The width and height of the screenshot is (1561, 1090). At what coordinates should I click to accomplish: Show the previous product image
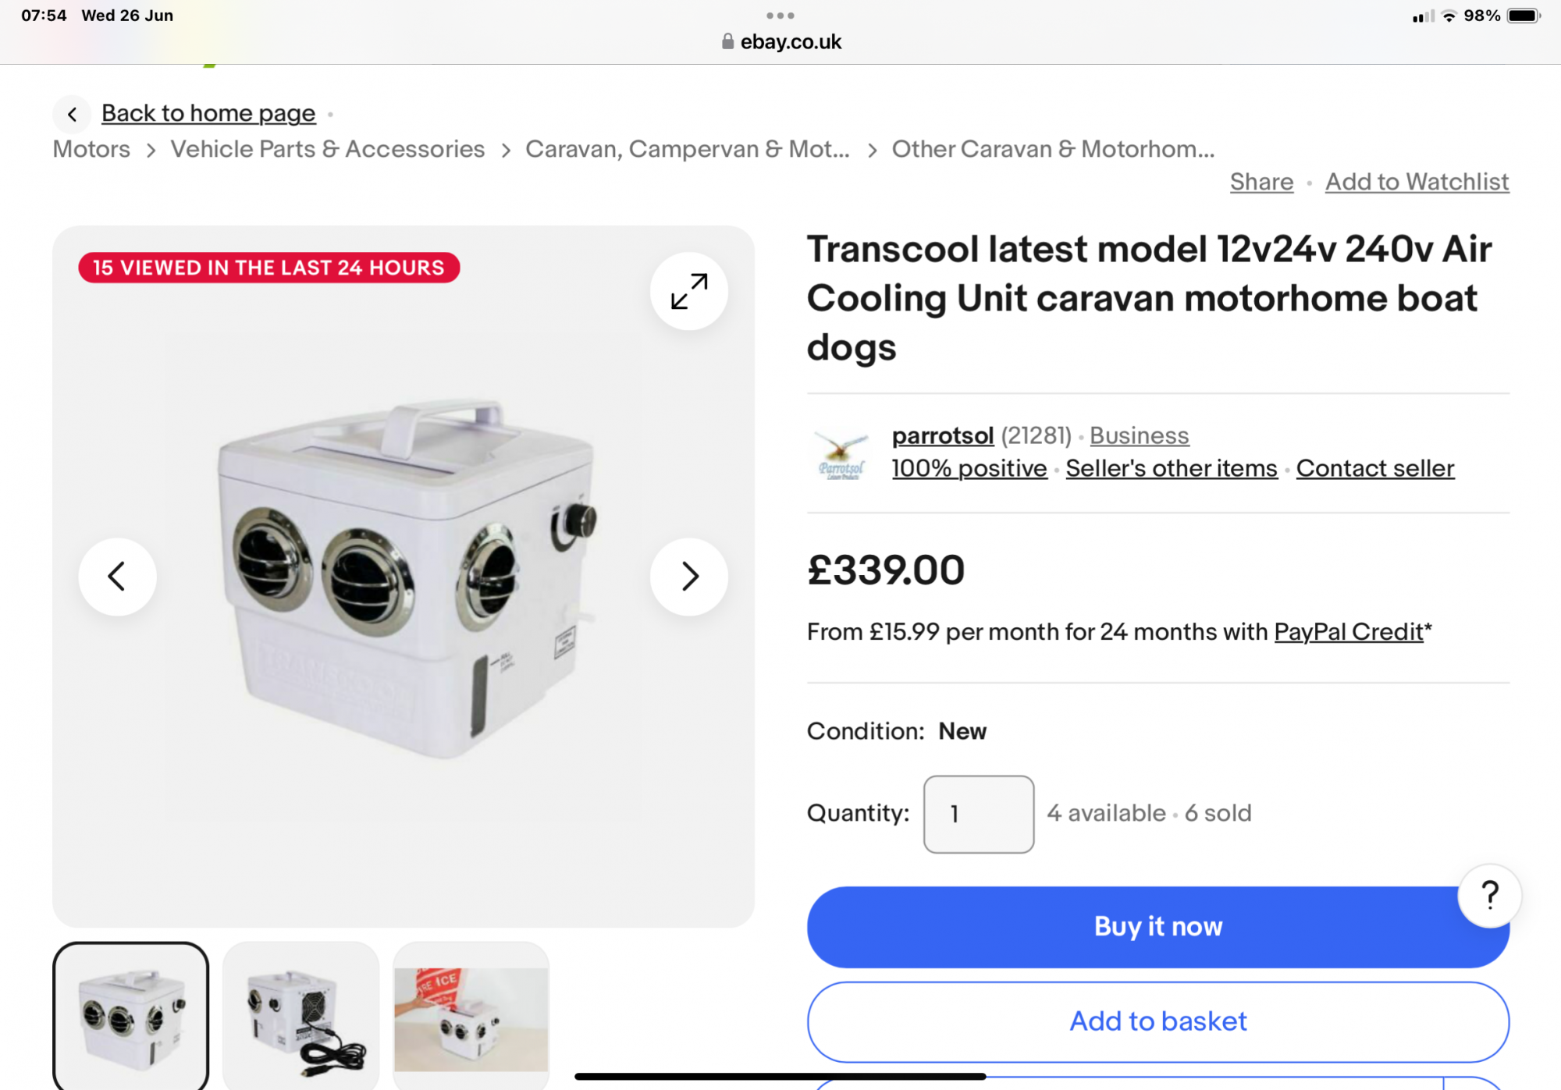tap(117, 577)
